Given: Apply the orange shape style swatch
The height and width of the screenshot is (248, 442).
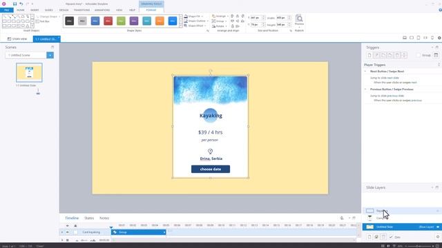Looking at the screenshot, I should tap(160, 21).
